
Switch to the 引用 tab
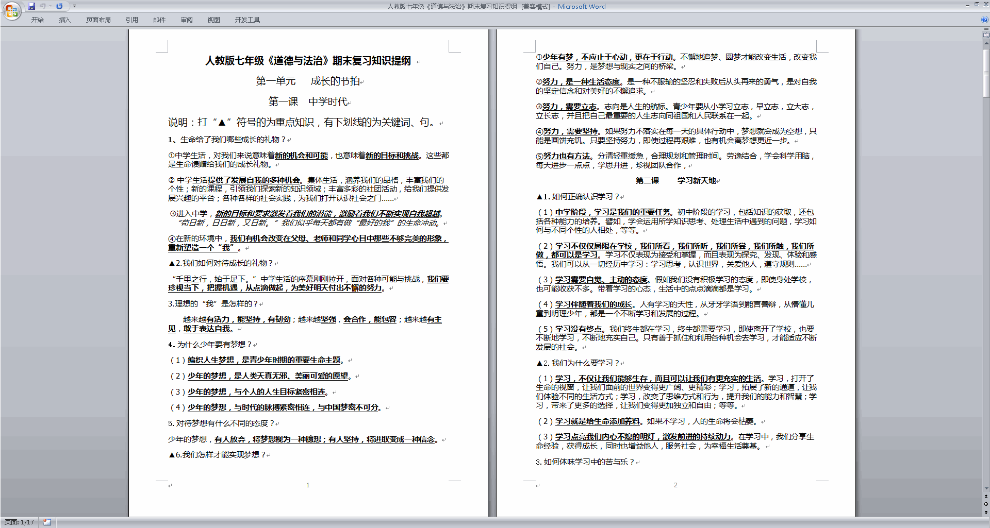(132, 20)
